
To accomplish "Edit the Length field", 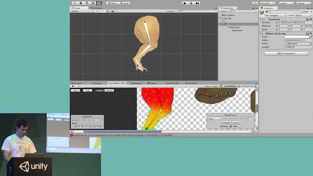I will (x=298, y=47).
